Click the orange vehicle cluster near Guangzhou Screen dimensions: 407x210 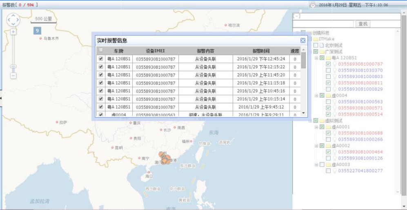pos(165,158)
